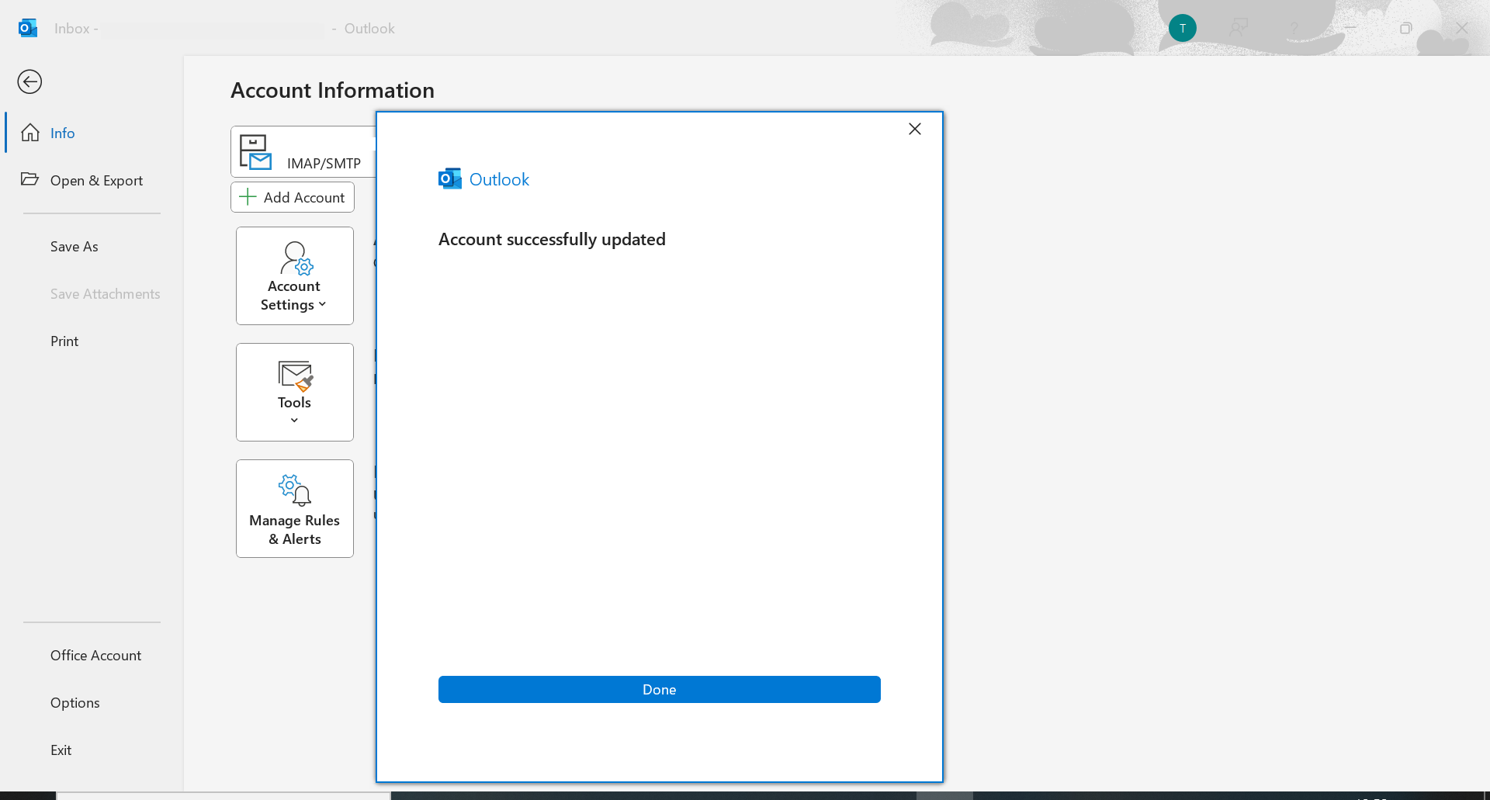Open Manage Rules & Alerts
The image size is (1490, 800).
tap(295, 508)
